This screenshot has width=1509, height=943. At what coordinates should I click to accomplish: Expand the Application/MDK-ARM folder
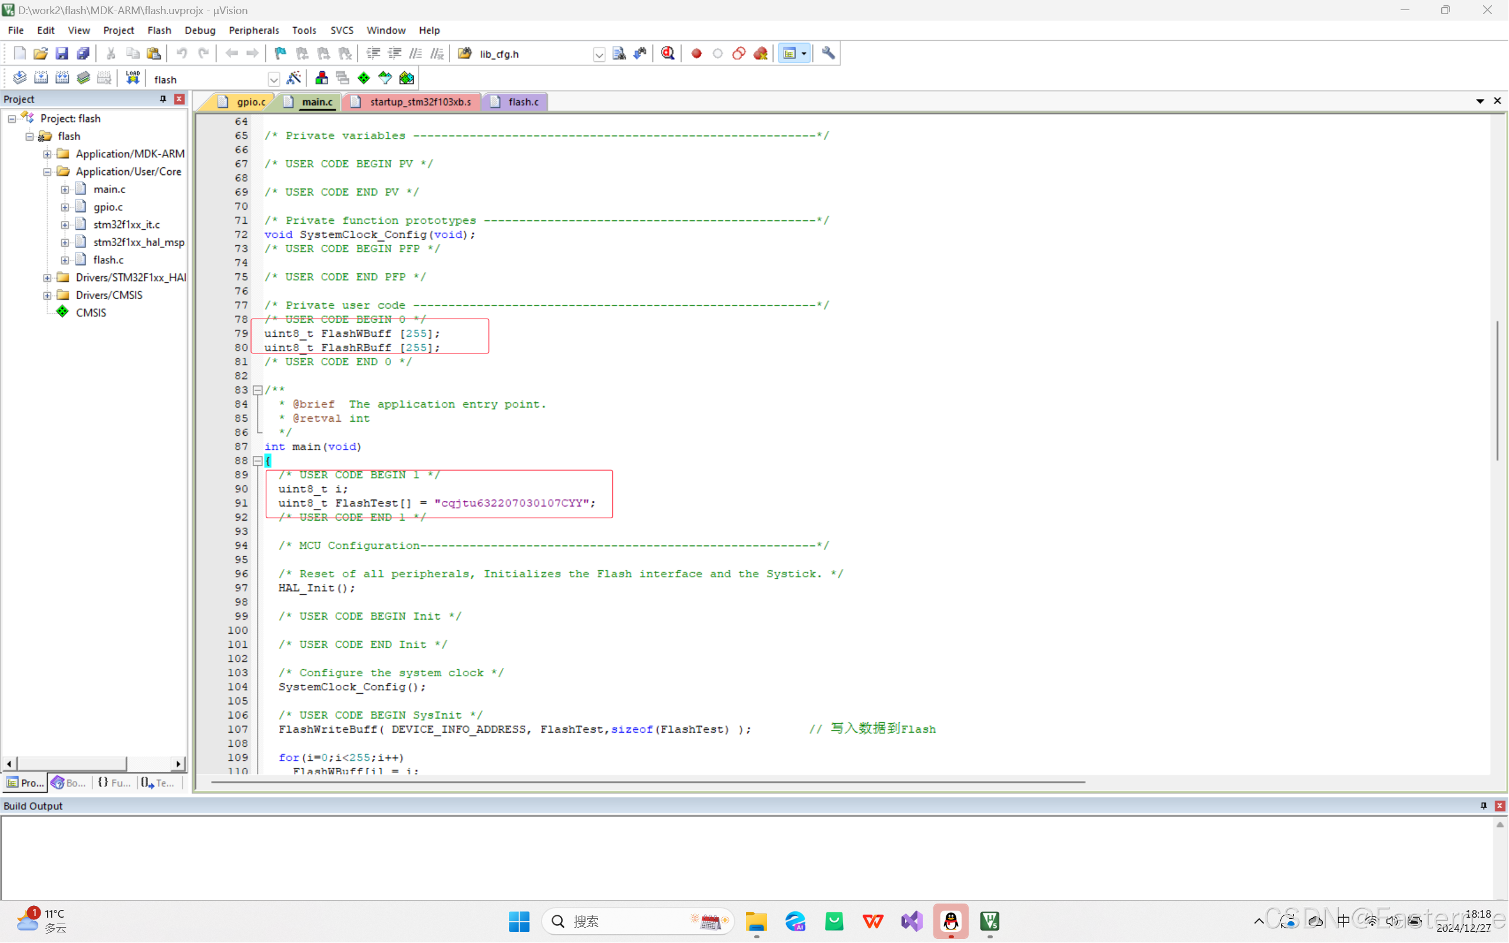[47, 154]
